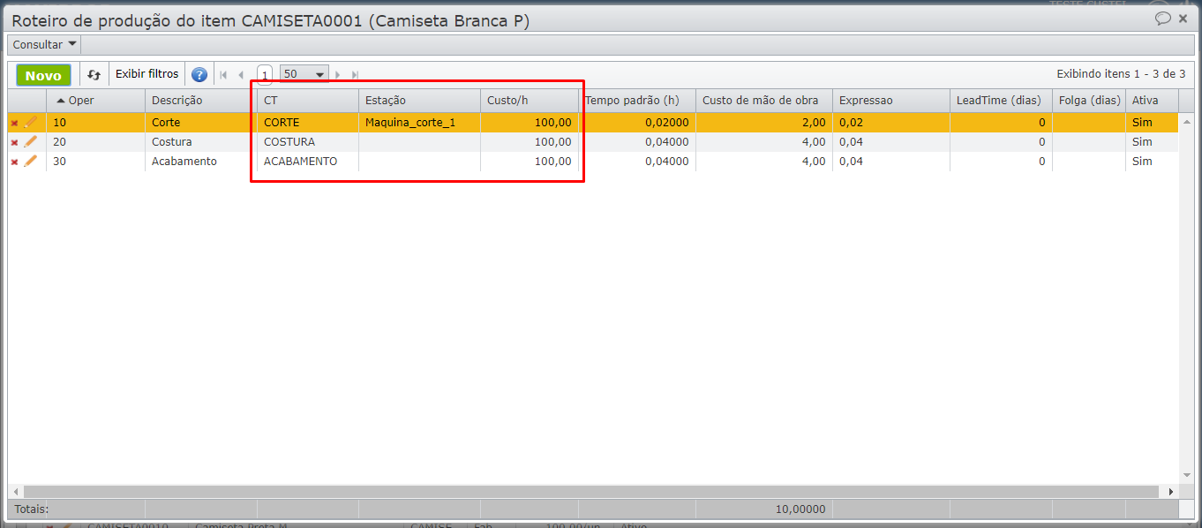Close the Roteiro de produção dialog
The image size is (1202, 528).
tap(1183, 18)
